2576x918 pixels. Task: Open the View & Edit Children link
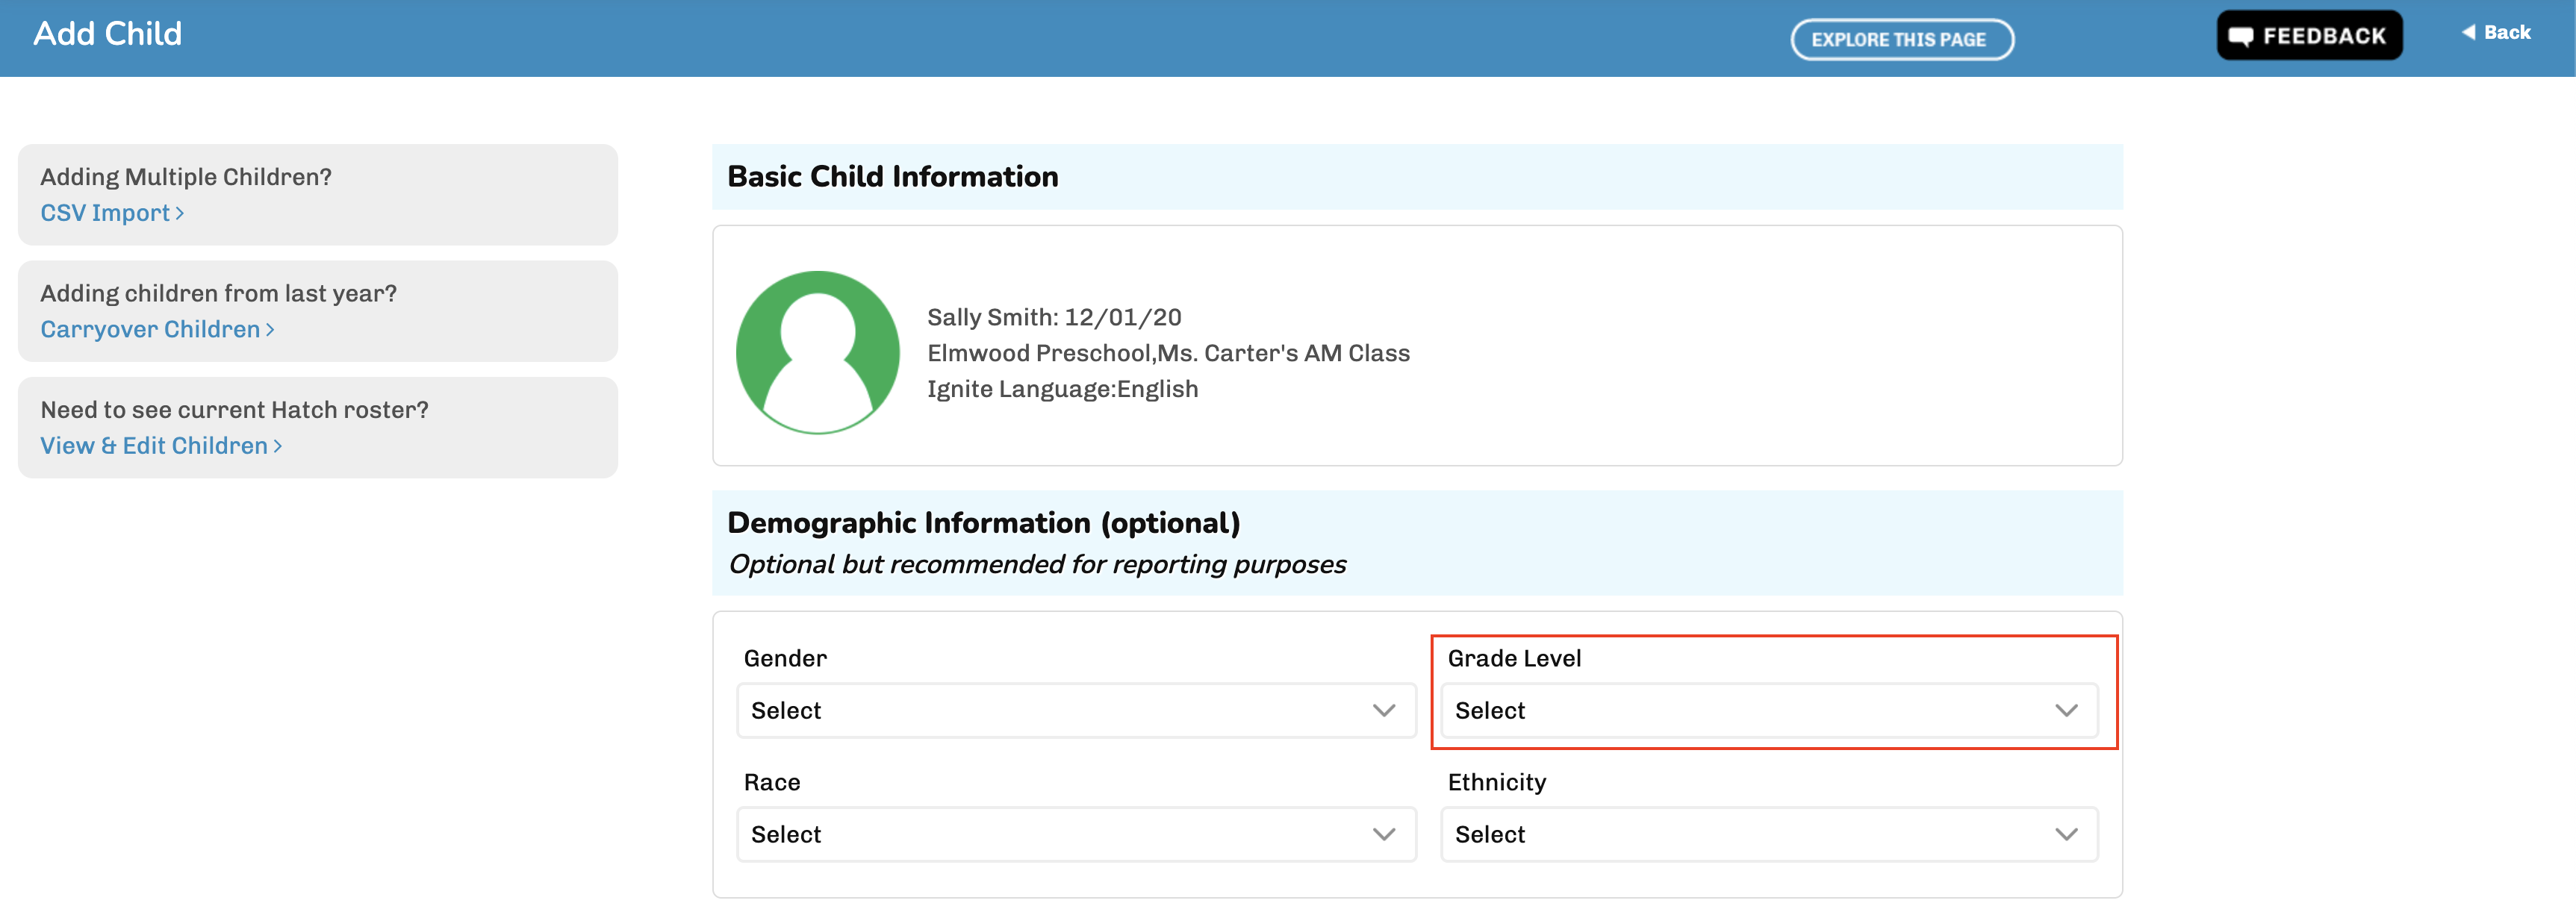154,446
